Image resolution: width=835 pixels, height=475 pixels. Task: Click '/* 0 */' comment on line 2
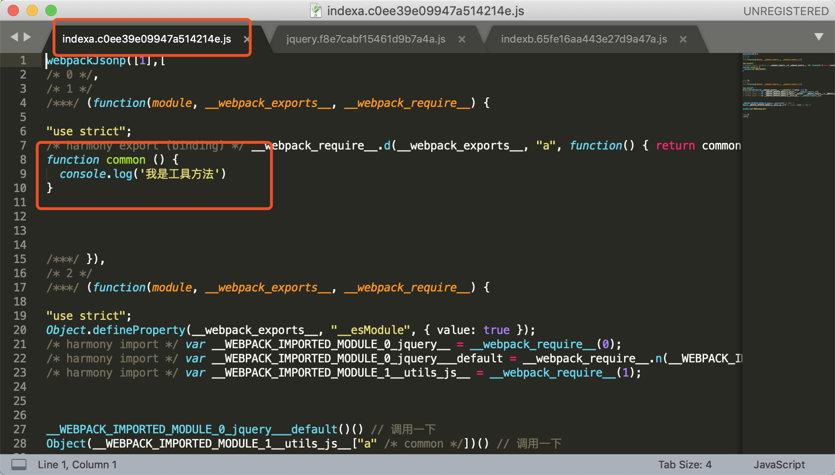(69, 75)
